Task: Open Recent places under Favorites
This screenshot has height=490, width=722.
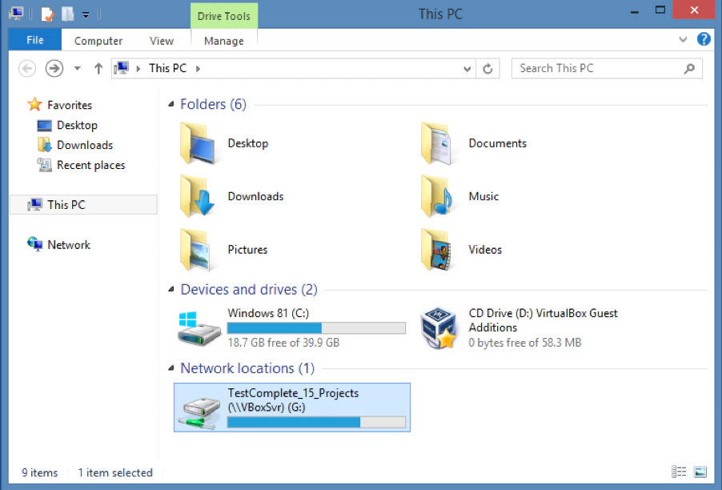Action: tap(90, 165)
